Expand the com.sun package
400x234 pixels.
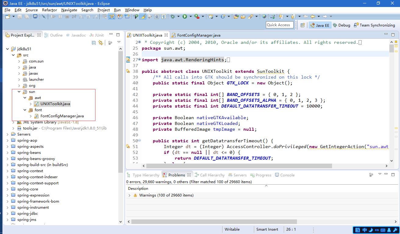coord(19,61)
